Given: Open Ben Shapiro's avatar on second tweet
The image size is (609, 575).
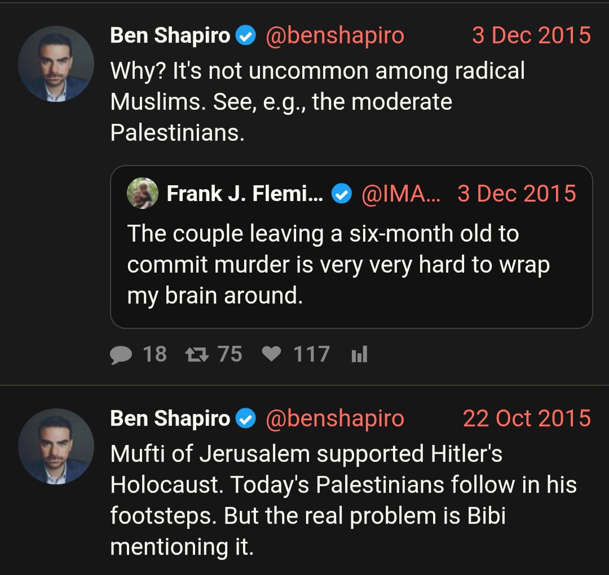Looking at the screenshot, I should click(56, 447).
